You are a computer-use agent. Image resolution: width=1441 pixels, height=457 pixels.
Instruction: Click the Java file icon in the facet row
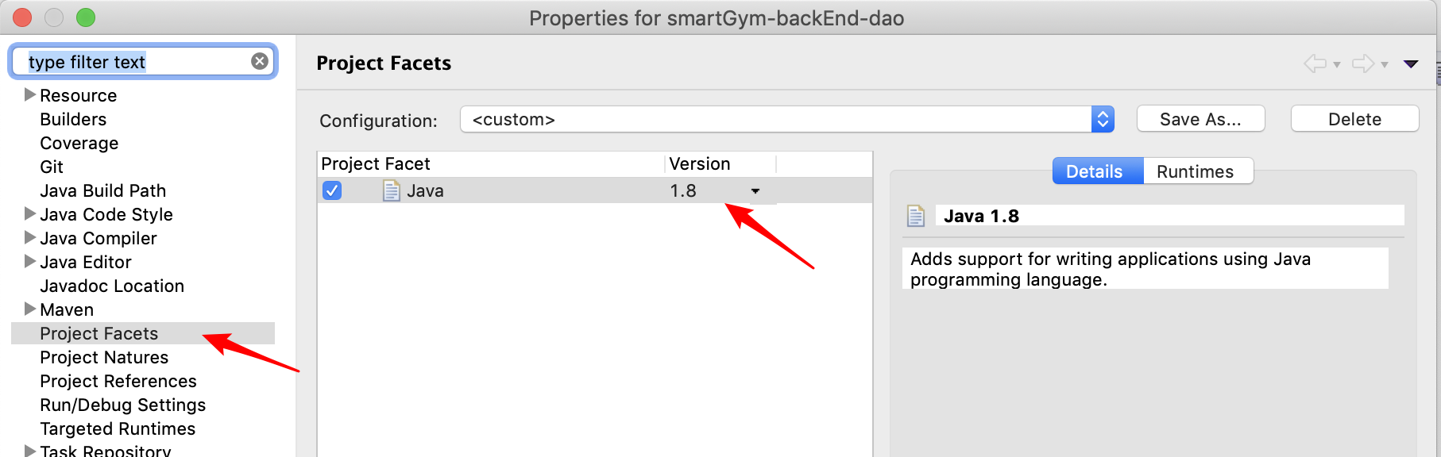coord(390,190)
